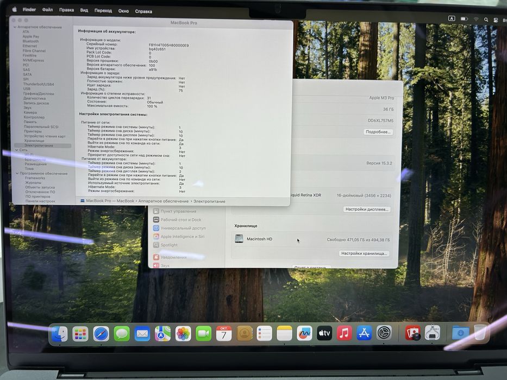This screenshot has width=507, height=380.
Task: Open the Photos app
Action: pyautogui.click(x=183, y=334)
